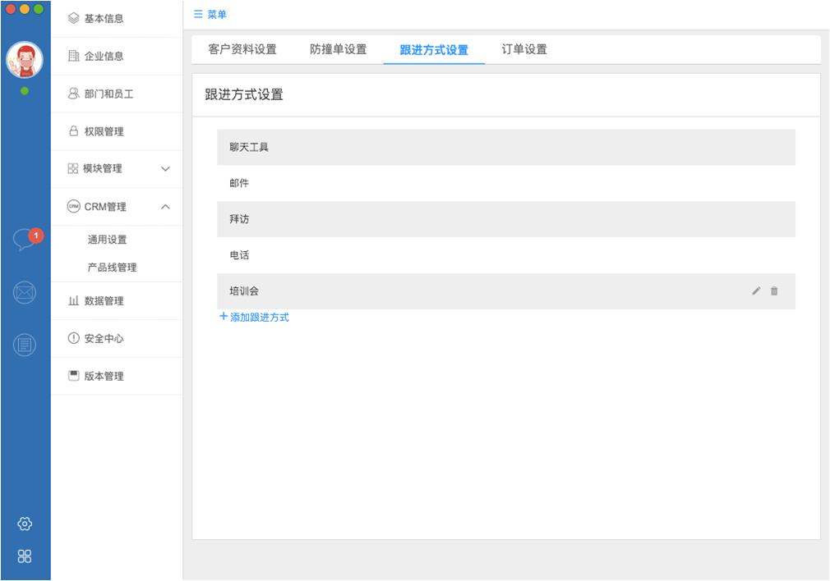Click the exclamation icon beside 安全中心
The height and width of the screenshot is (581, 830).
74,338
